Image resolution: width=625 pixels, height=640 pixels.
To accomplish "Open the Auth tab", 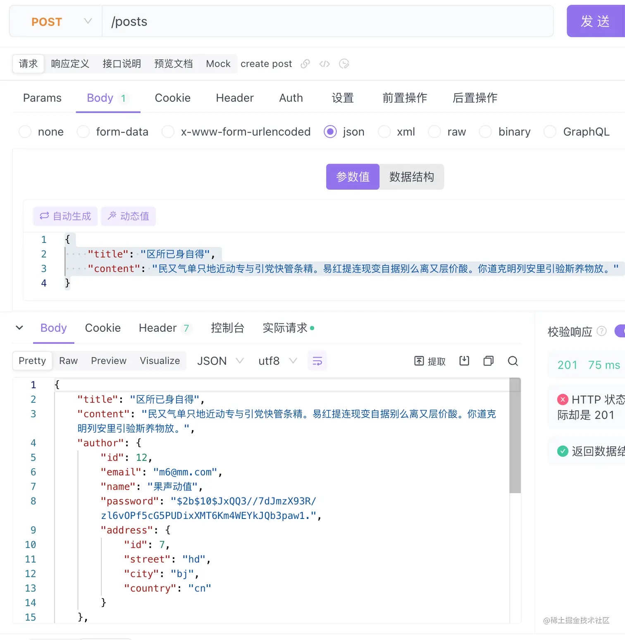I will (x=291, y=98).
